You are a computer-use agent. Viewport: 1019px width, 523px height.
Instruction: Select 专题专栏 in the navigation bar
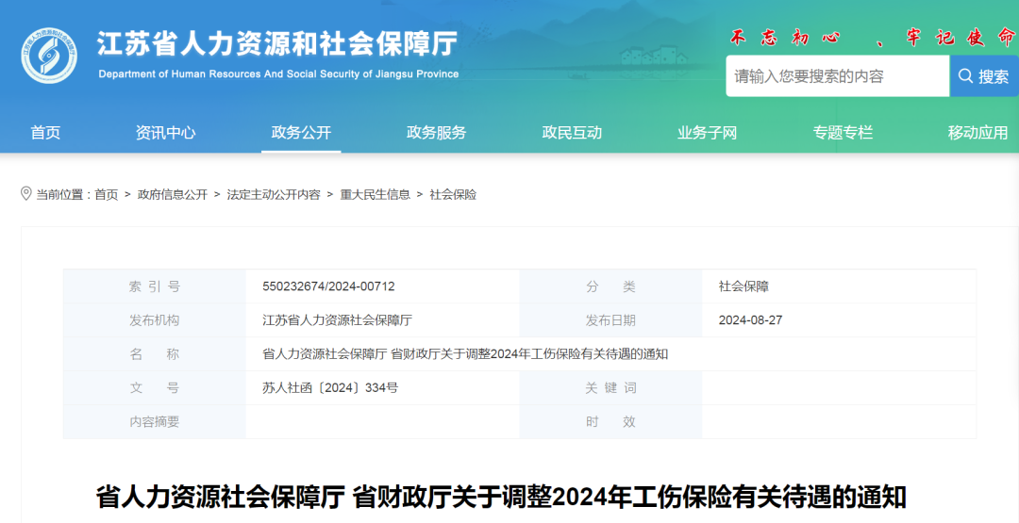tap(843, 133)
